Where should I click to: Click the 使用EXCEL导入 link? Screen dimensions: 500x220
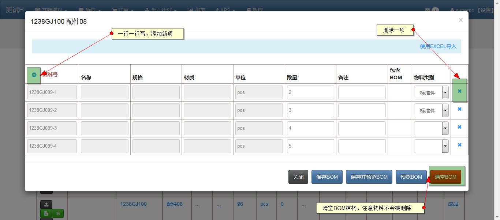(x=438, y=46)
